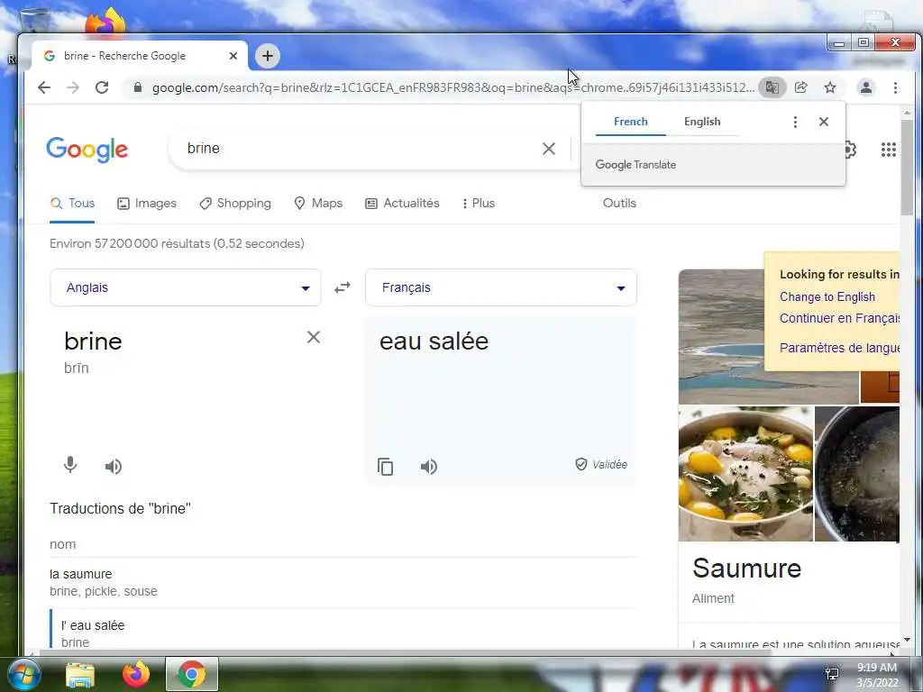Click the padlock site info icon

(x=138, y=87)
